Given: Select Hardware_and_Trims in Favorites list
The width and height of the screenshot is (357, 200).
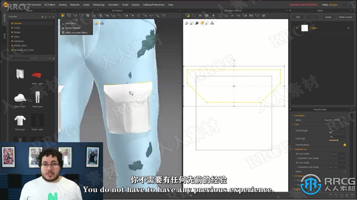Looking at the screenshot, I should tap(23, 50).
